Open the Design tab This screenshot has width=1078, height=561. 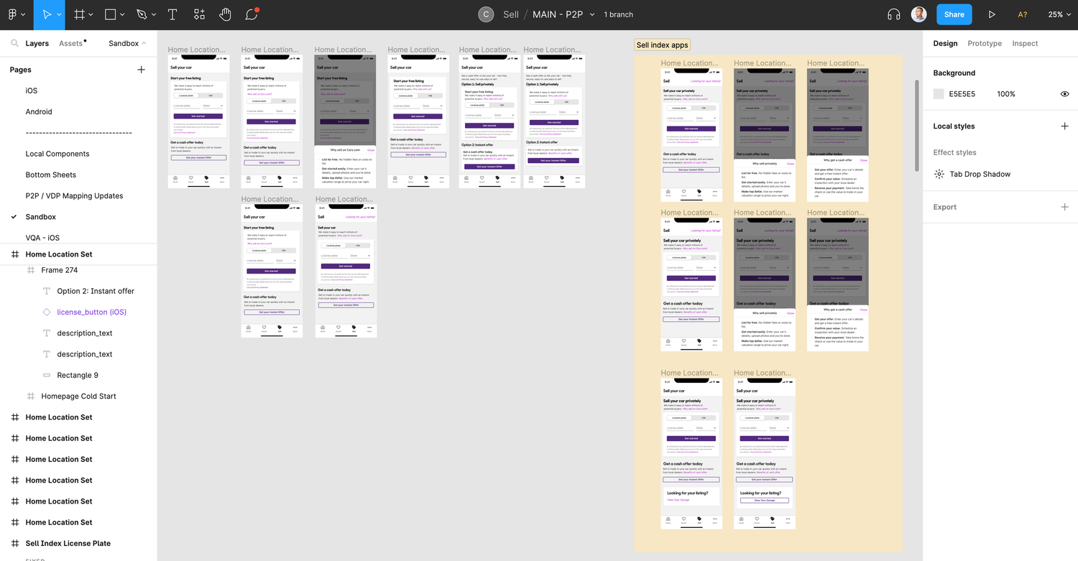coord(945,43)
